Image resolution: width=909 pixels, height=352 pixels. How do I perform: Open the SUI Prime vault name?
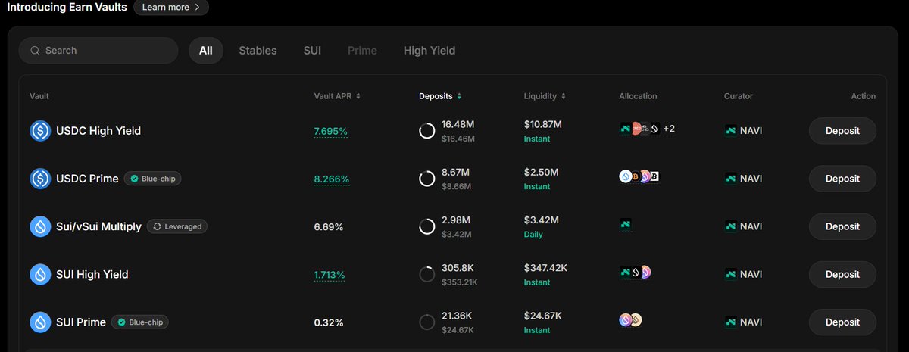[x=81, y=322]
